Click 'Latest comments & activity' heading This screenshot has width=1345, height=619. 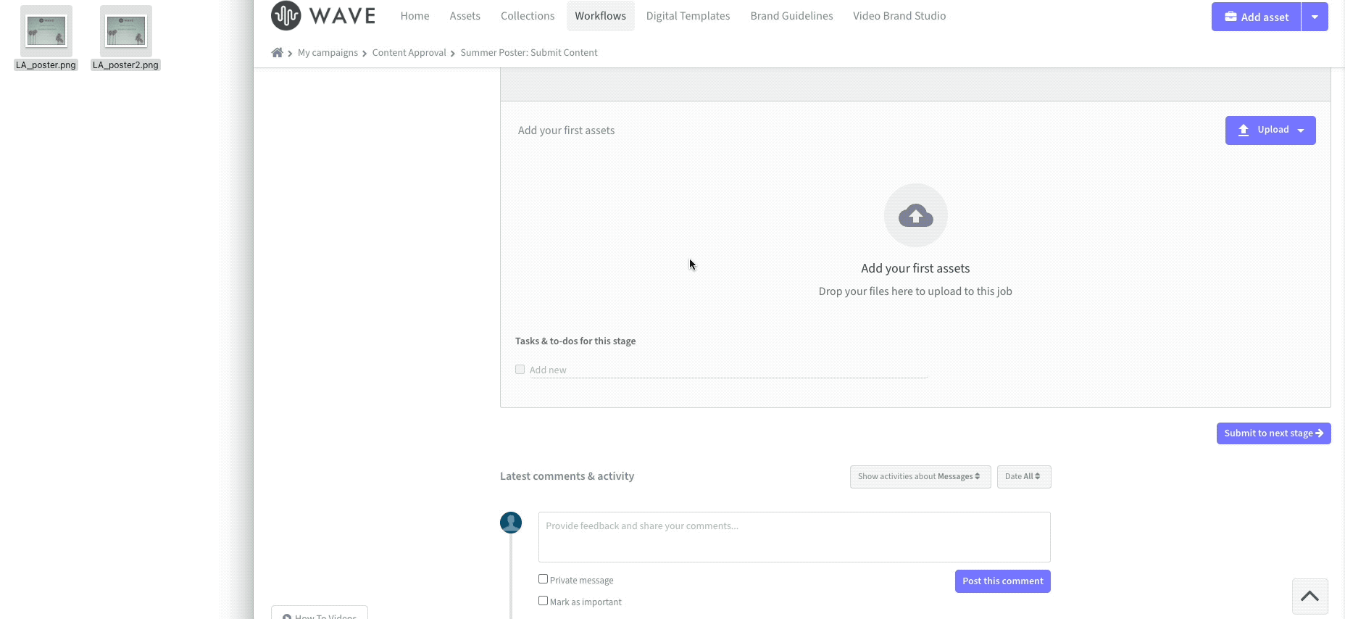567,476
